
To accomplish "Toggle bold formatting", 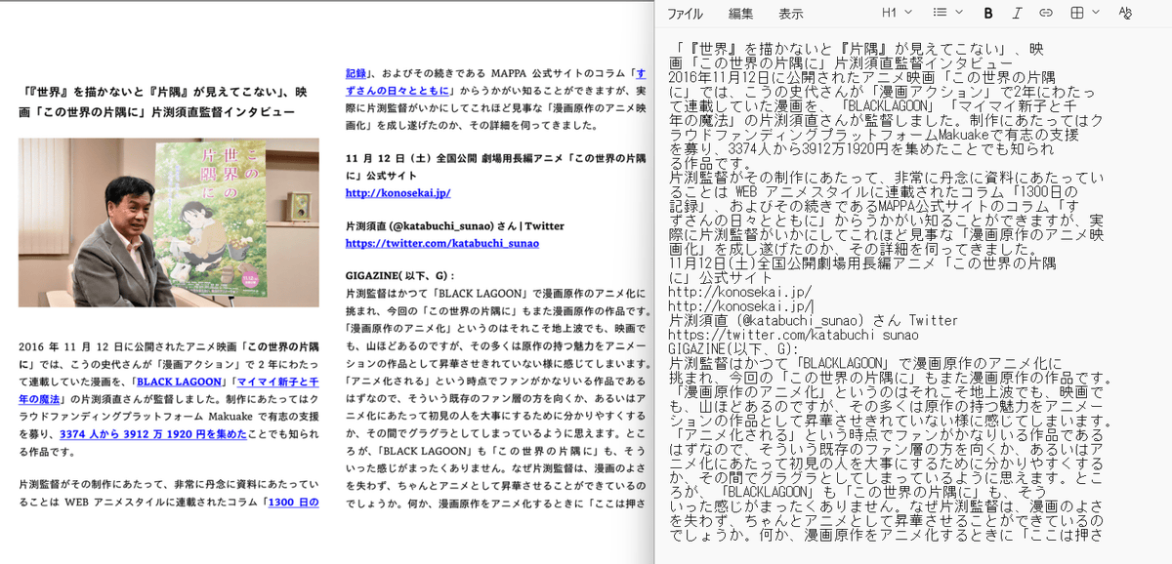I will 988,13.
